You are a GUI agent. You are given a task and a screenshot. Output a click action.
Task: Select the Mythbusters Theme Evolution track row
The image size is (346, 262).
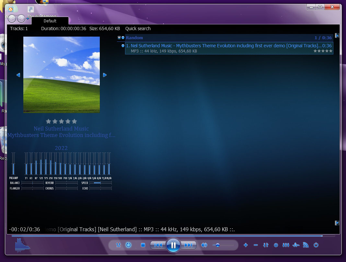[x=229, y=48]
